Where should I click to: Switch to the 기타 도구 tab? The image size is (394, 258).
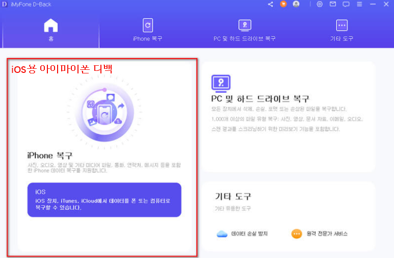tap(342, 30)
